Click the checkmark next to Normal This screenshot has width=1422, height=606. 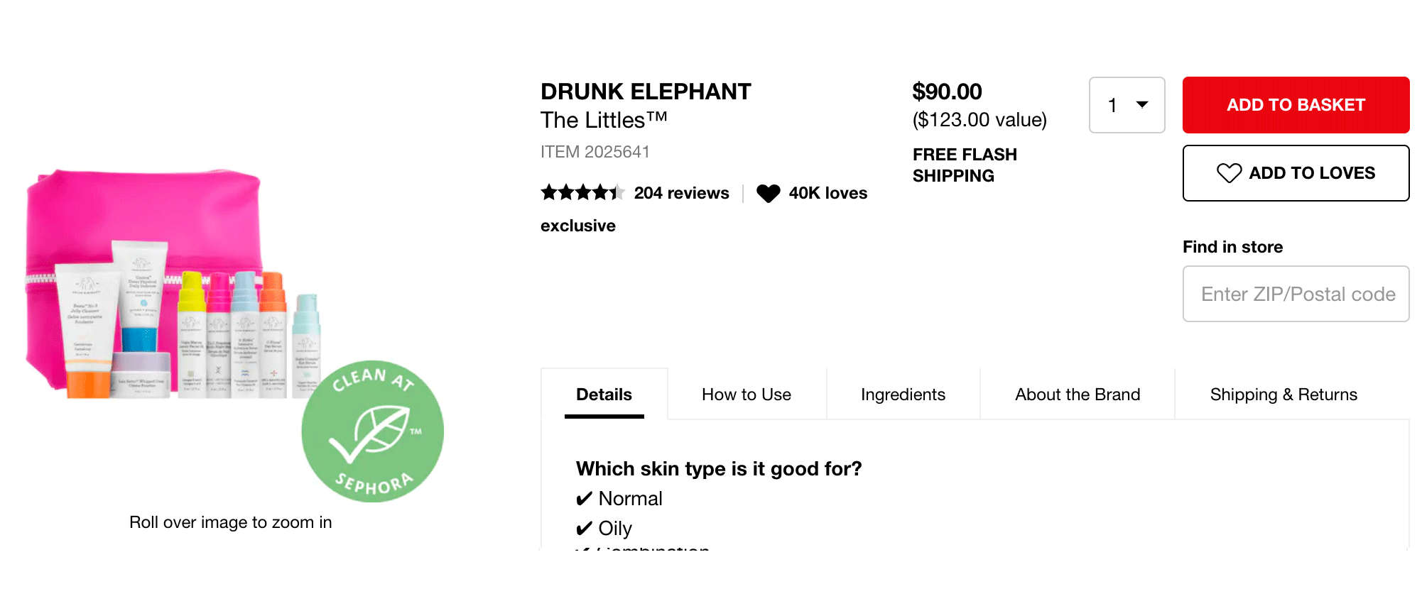[x=584, y=499]
